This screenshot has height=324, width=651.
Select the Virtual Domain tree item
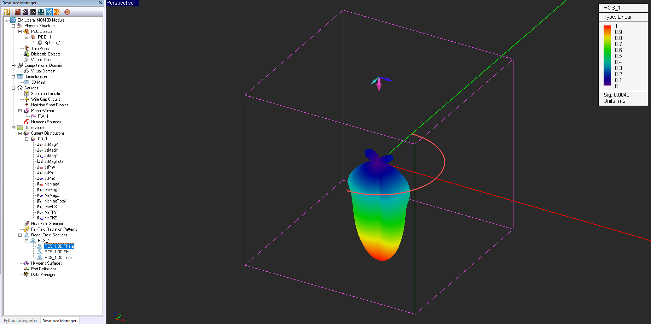[43, 71]
